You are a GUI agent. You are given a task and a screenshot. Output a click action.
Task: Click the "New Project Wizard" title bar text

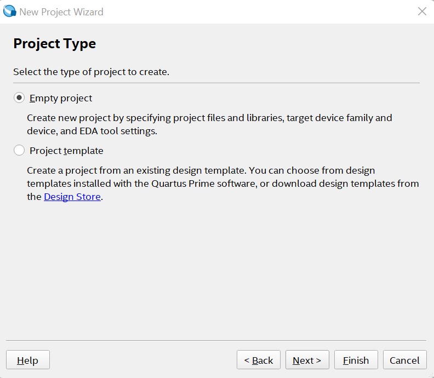point(61,12)
